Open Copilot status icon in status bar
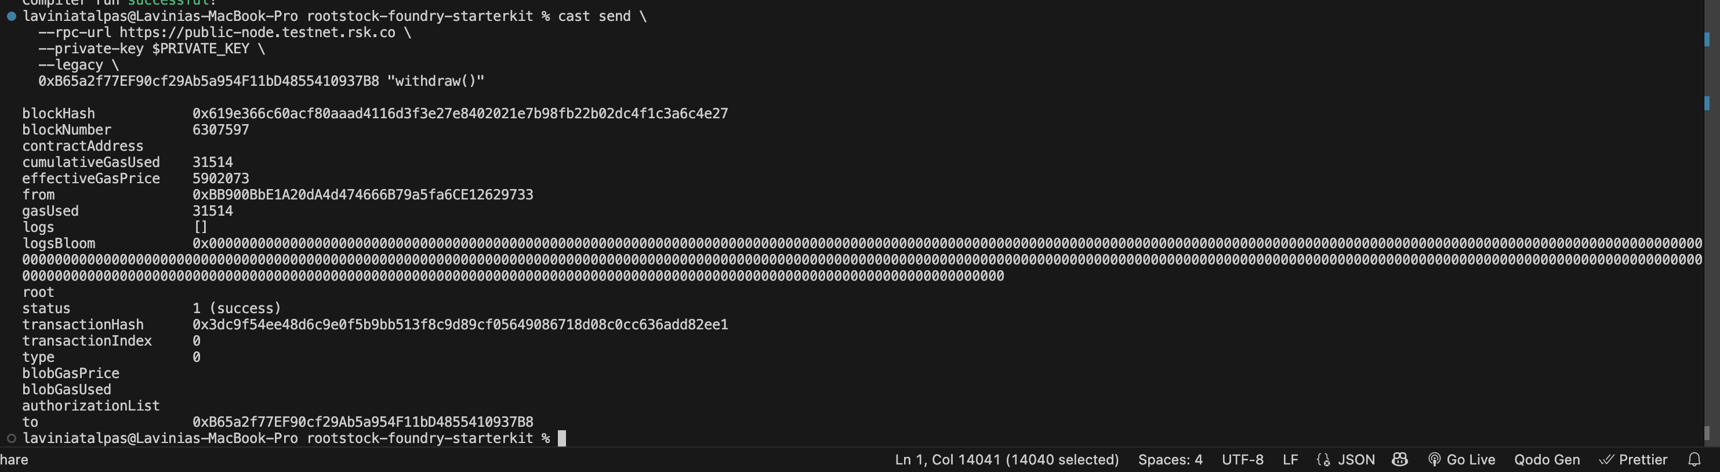The image size is (1720, 472). tap(1400, 459)
